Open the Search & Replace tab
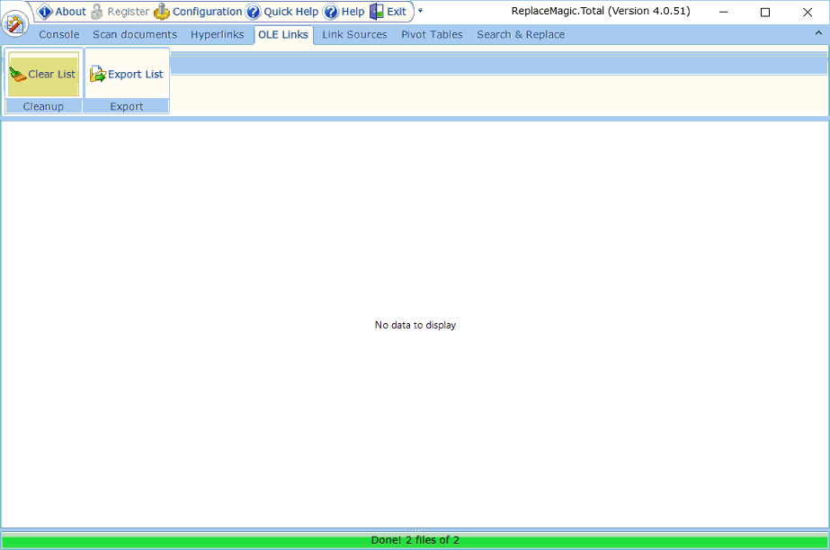This screenshot has width=830, height=550. click(521, 34)
